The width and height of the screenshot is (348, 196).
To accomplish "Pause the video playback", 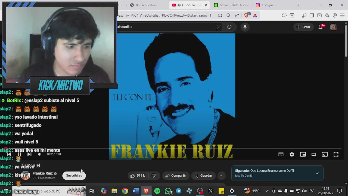I will pyautogui.click(x=19, y=154).
